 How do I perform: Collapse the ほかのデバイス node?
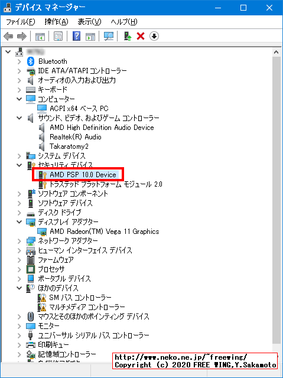coord(19,288)
